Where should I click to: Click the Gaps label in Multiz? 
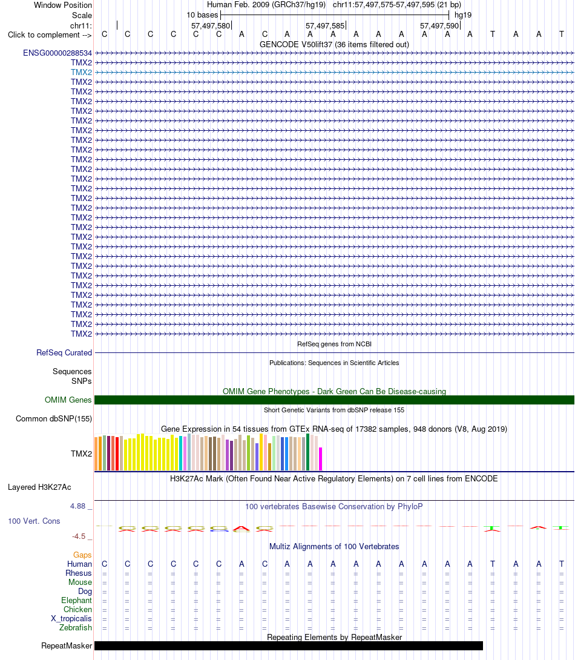[x=82, y=555]
